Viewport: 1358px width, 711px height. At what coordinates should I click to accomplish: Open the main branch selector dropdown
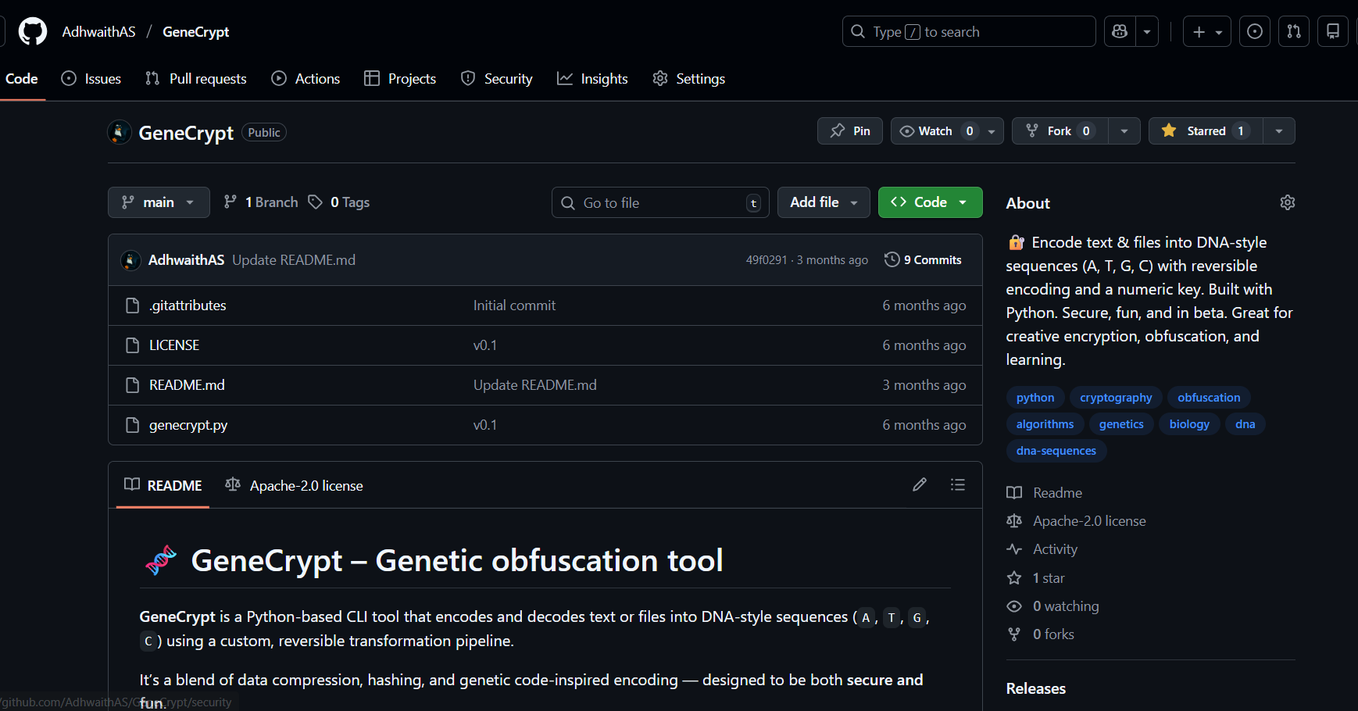coord(159,202)
